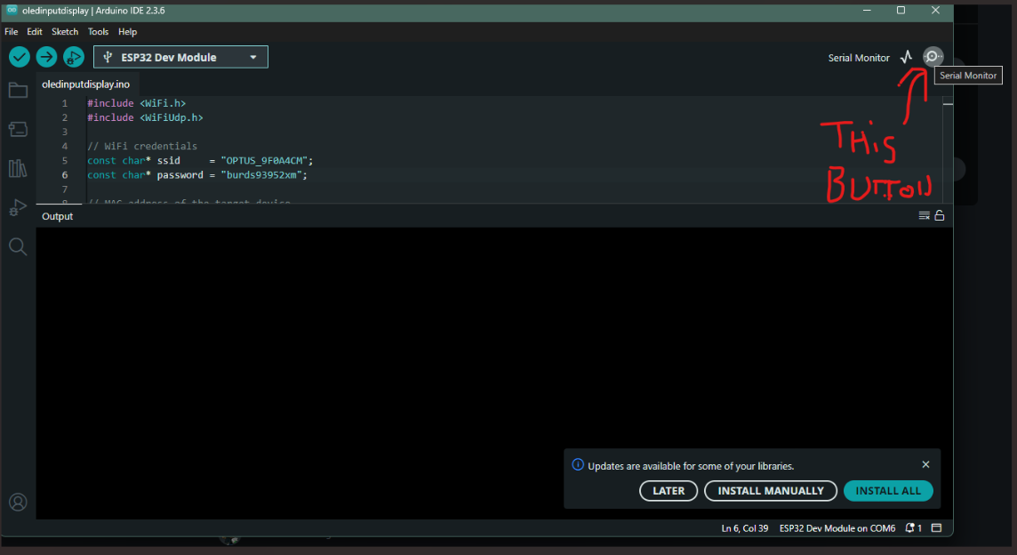The height and width of the screenshot is (555, 1017).
Task: Open the Sketch menu
Action: click(65, 32)
